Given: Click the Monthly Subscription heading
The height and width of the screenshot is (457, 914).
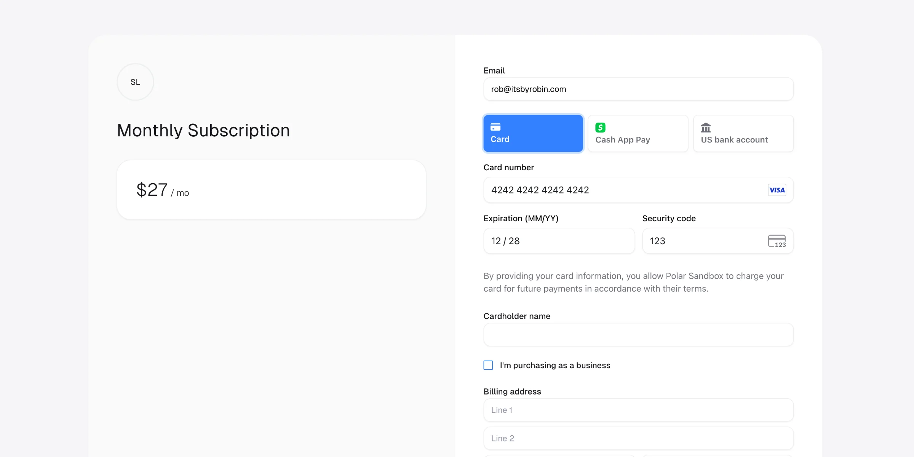Looking at the screenshot, I should [x=203, y=130].
